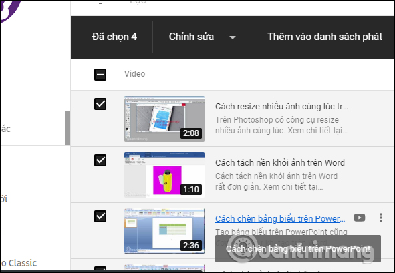This screenshot has height=273, width=395.
Task: Click the description rất đơn giản. Xem chi tiết tại
Action: [x=269, y=187]
